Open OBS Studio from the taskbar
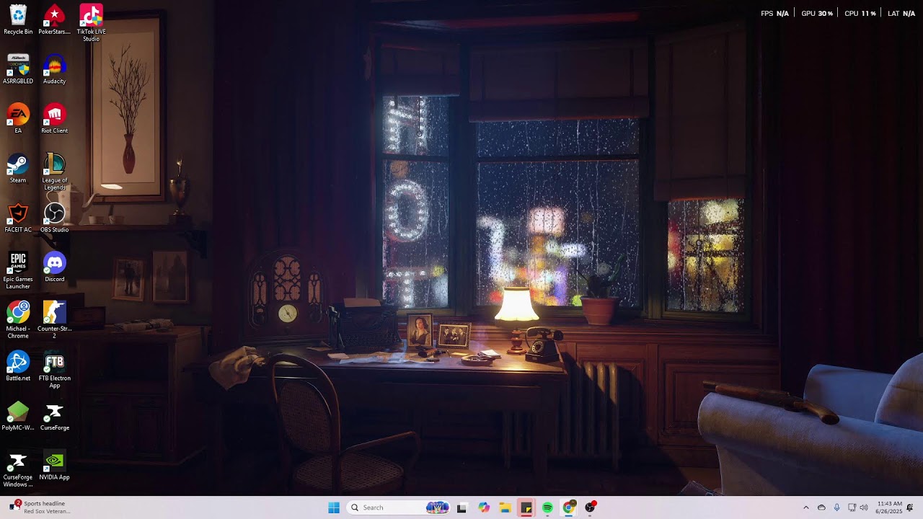 [x=591, y=507]
